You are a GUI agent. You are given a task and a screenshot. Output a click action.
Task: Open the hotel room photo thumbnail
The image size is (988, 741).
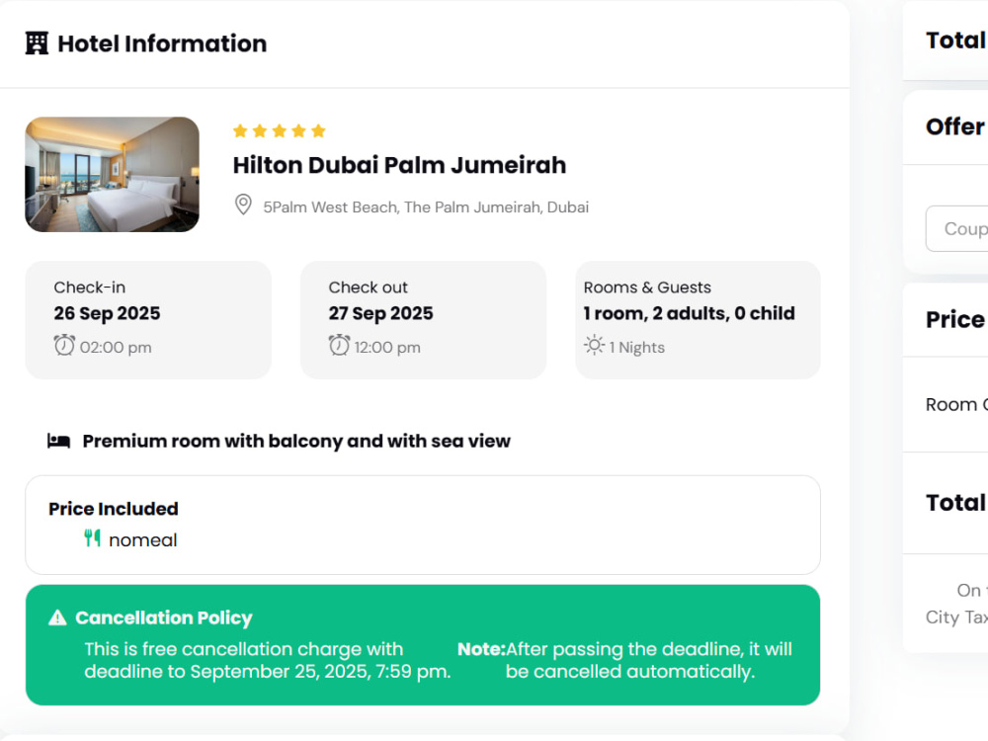pos(113,175)
